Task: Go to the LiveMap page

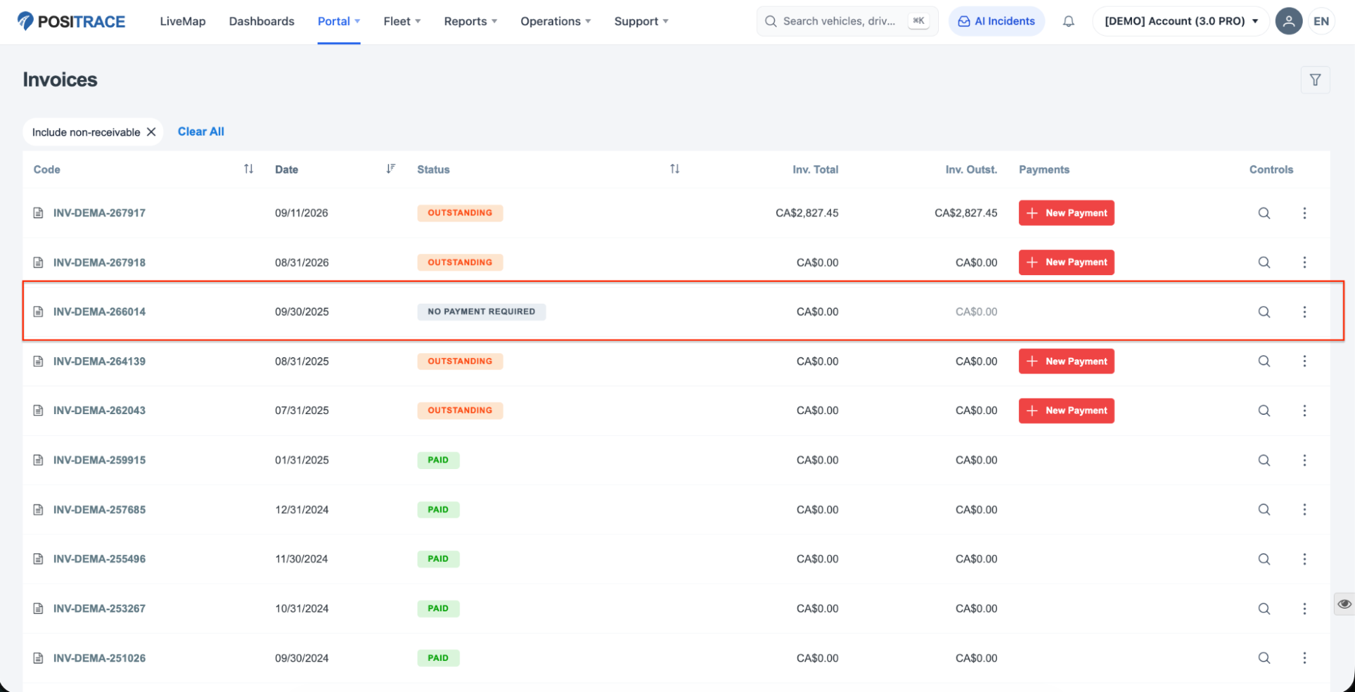Action: coord(182,22)
